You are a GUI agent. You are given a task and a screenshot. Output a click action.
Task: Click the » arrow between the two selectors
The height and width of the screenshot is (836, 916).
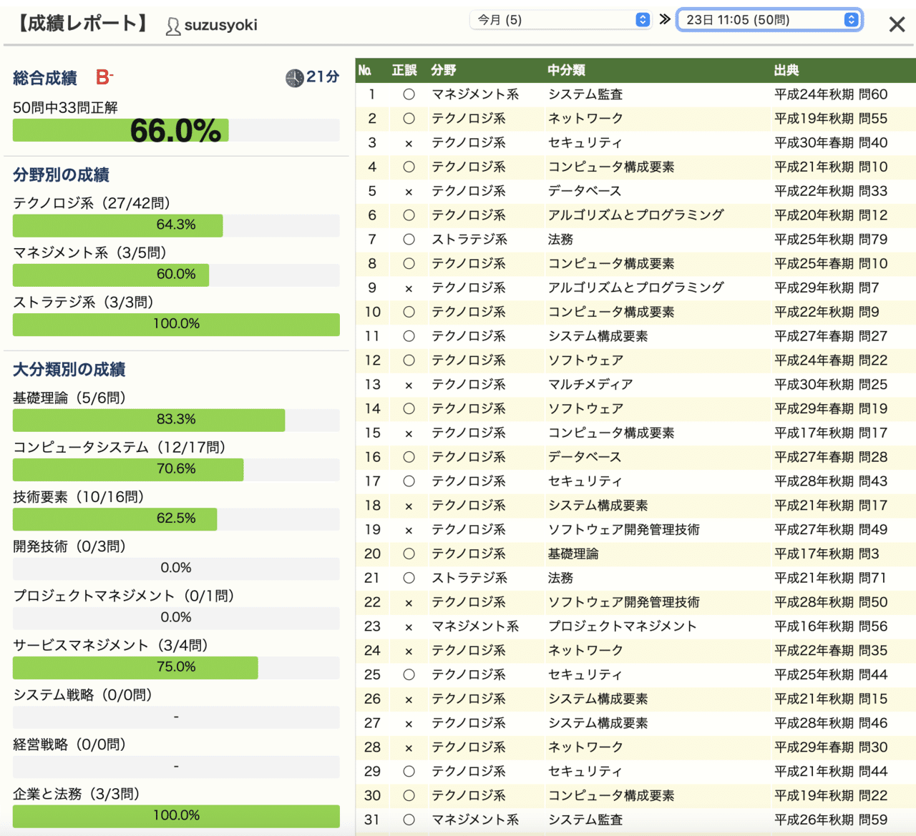666,19
